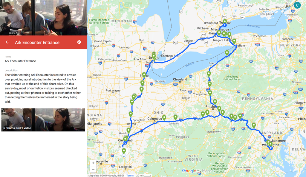The width and height of the screenshot is (306, 177).
Task: Click the back arrow beside Ark Encounter Entrance
Action: coord(7,42)
